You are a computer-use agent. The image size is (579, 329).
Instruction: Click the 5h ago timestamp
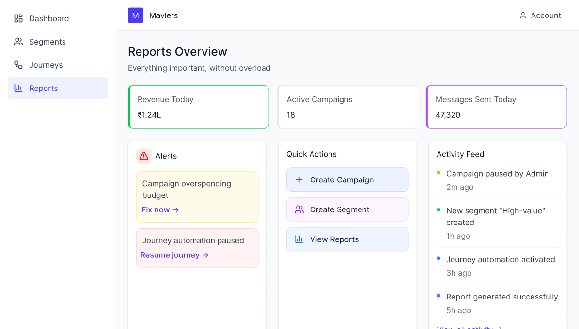[x=459, y=311]
